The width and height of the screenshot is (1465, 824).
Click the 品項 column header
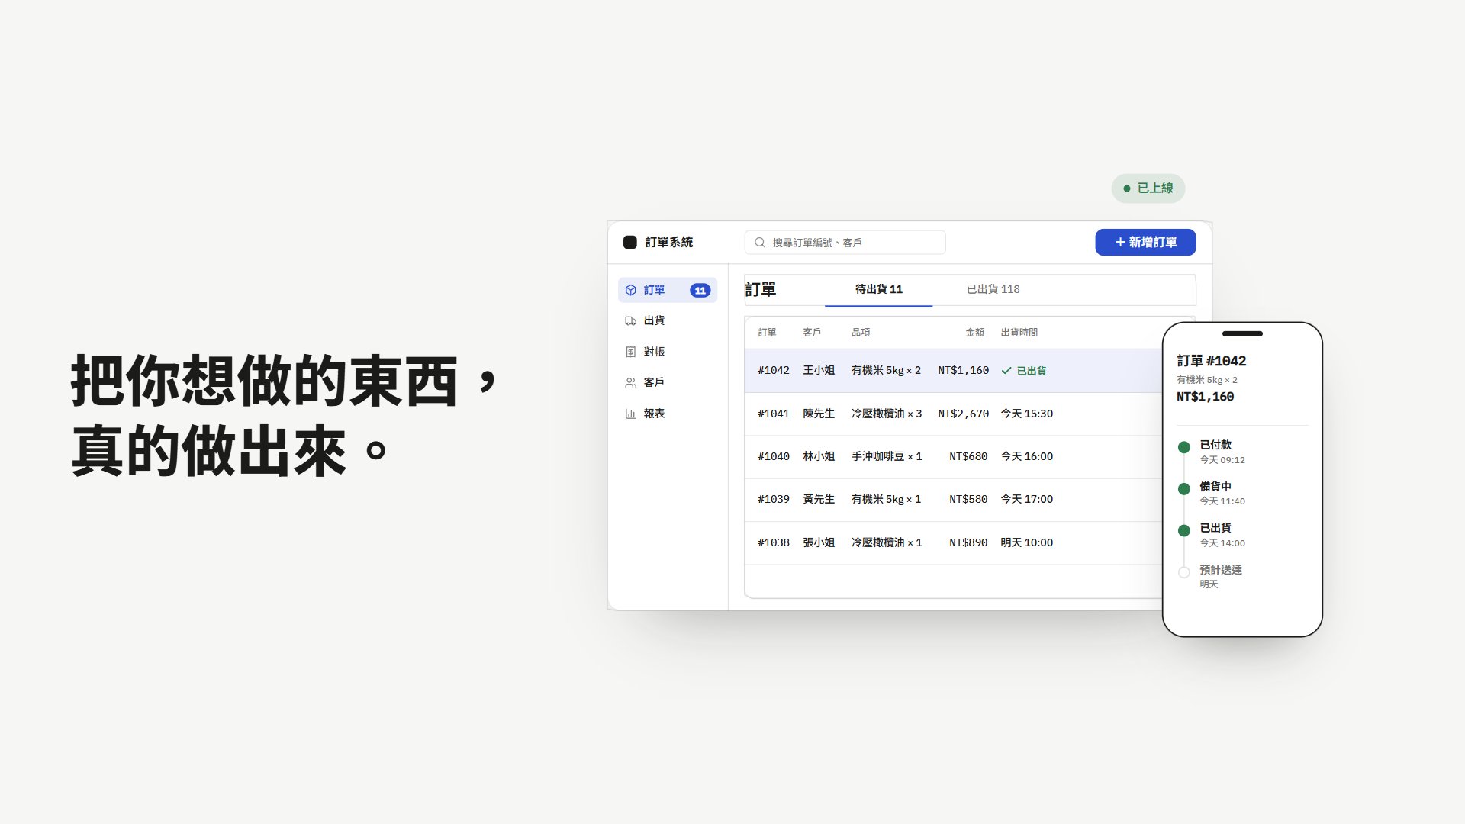(x=861, y=333)
